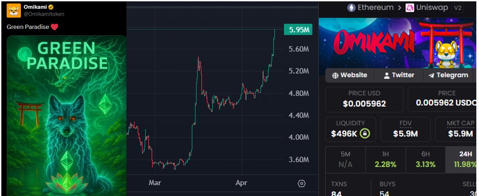Open the token Twitter button
This screenshot has width=479, height=196.
click(x=399, y=75)
